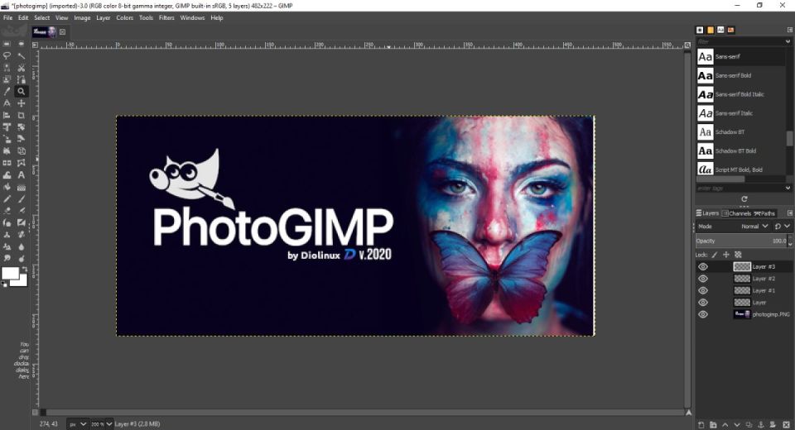This screenshot has height=430, width=795.
Task: Open the mode group switch dropdown
Action: 783,227
